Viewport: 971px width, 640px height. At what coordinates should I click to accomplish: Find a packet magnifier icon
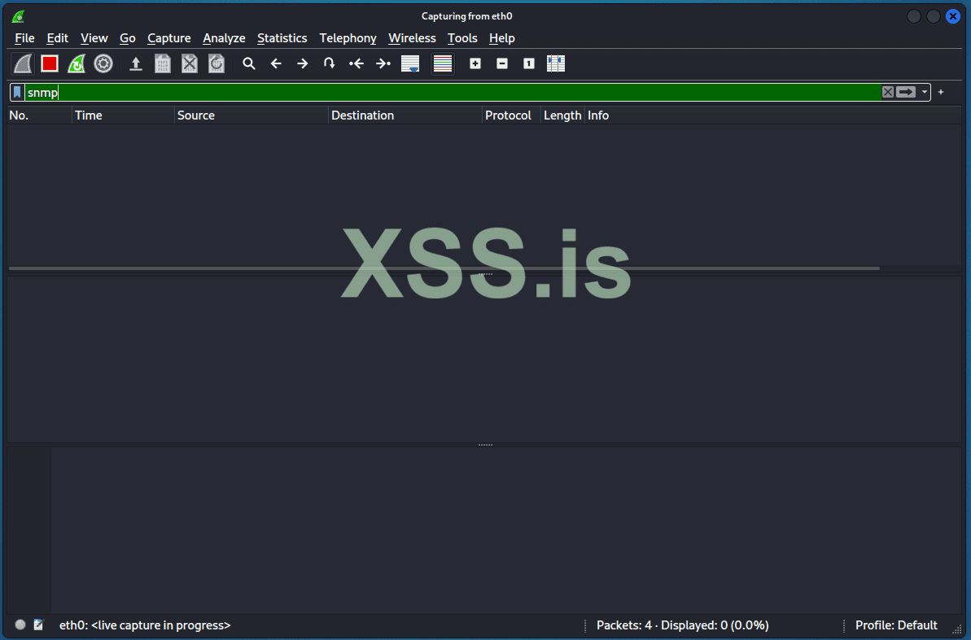(x=249, y=63)
